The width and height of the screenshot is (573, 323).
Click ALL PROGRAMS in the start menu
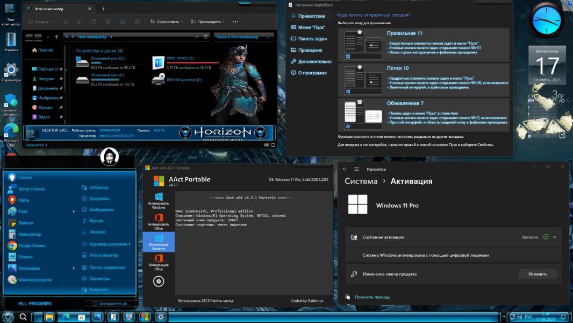coord(35,304)
